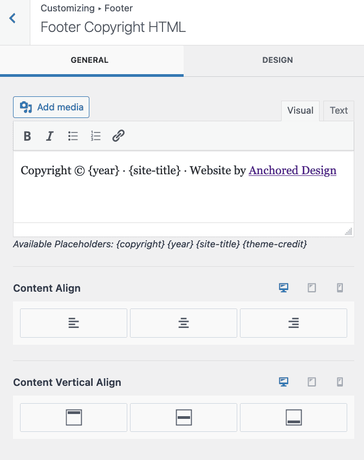The image size is (364, 460).
Task: Align footer content to the left
Action: [x=74, y=323]
